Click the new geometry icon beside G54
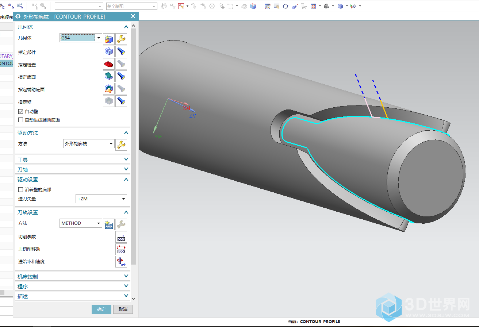The width and height of the screenshot is (479, 327). 109,39
